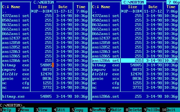Viewport: 180px width, 112px height.
Task: Open the 9PullDn menu
Action: click(x=152, y=110)
